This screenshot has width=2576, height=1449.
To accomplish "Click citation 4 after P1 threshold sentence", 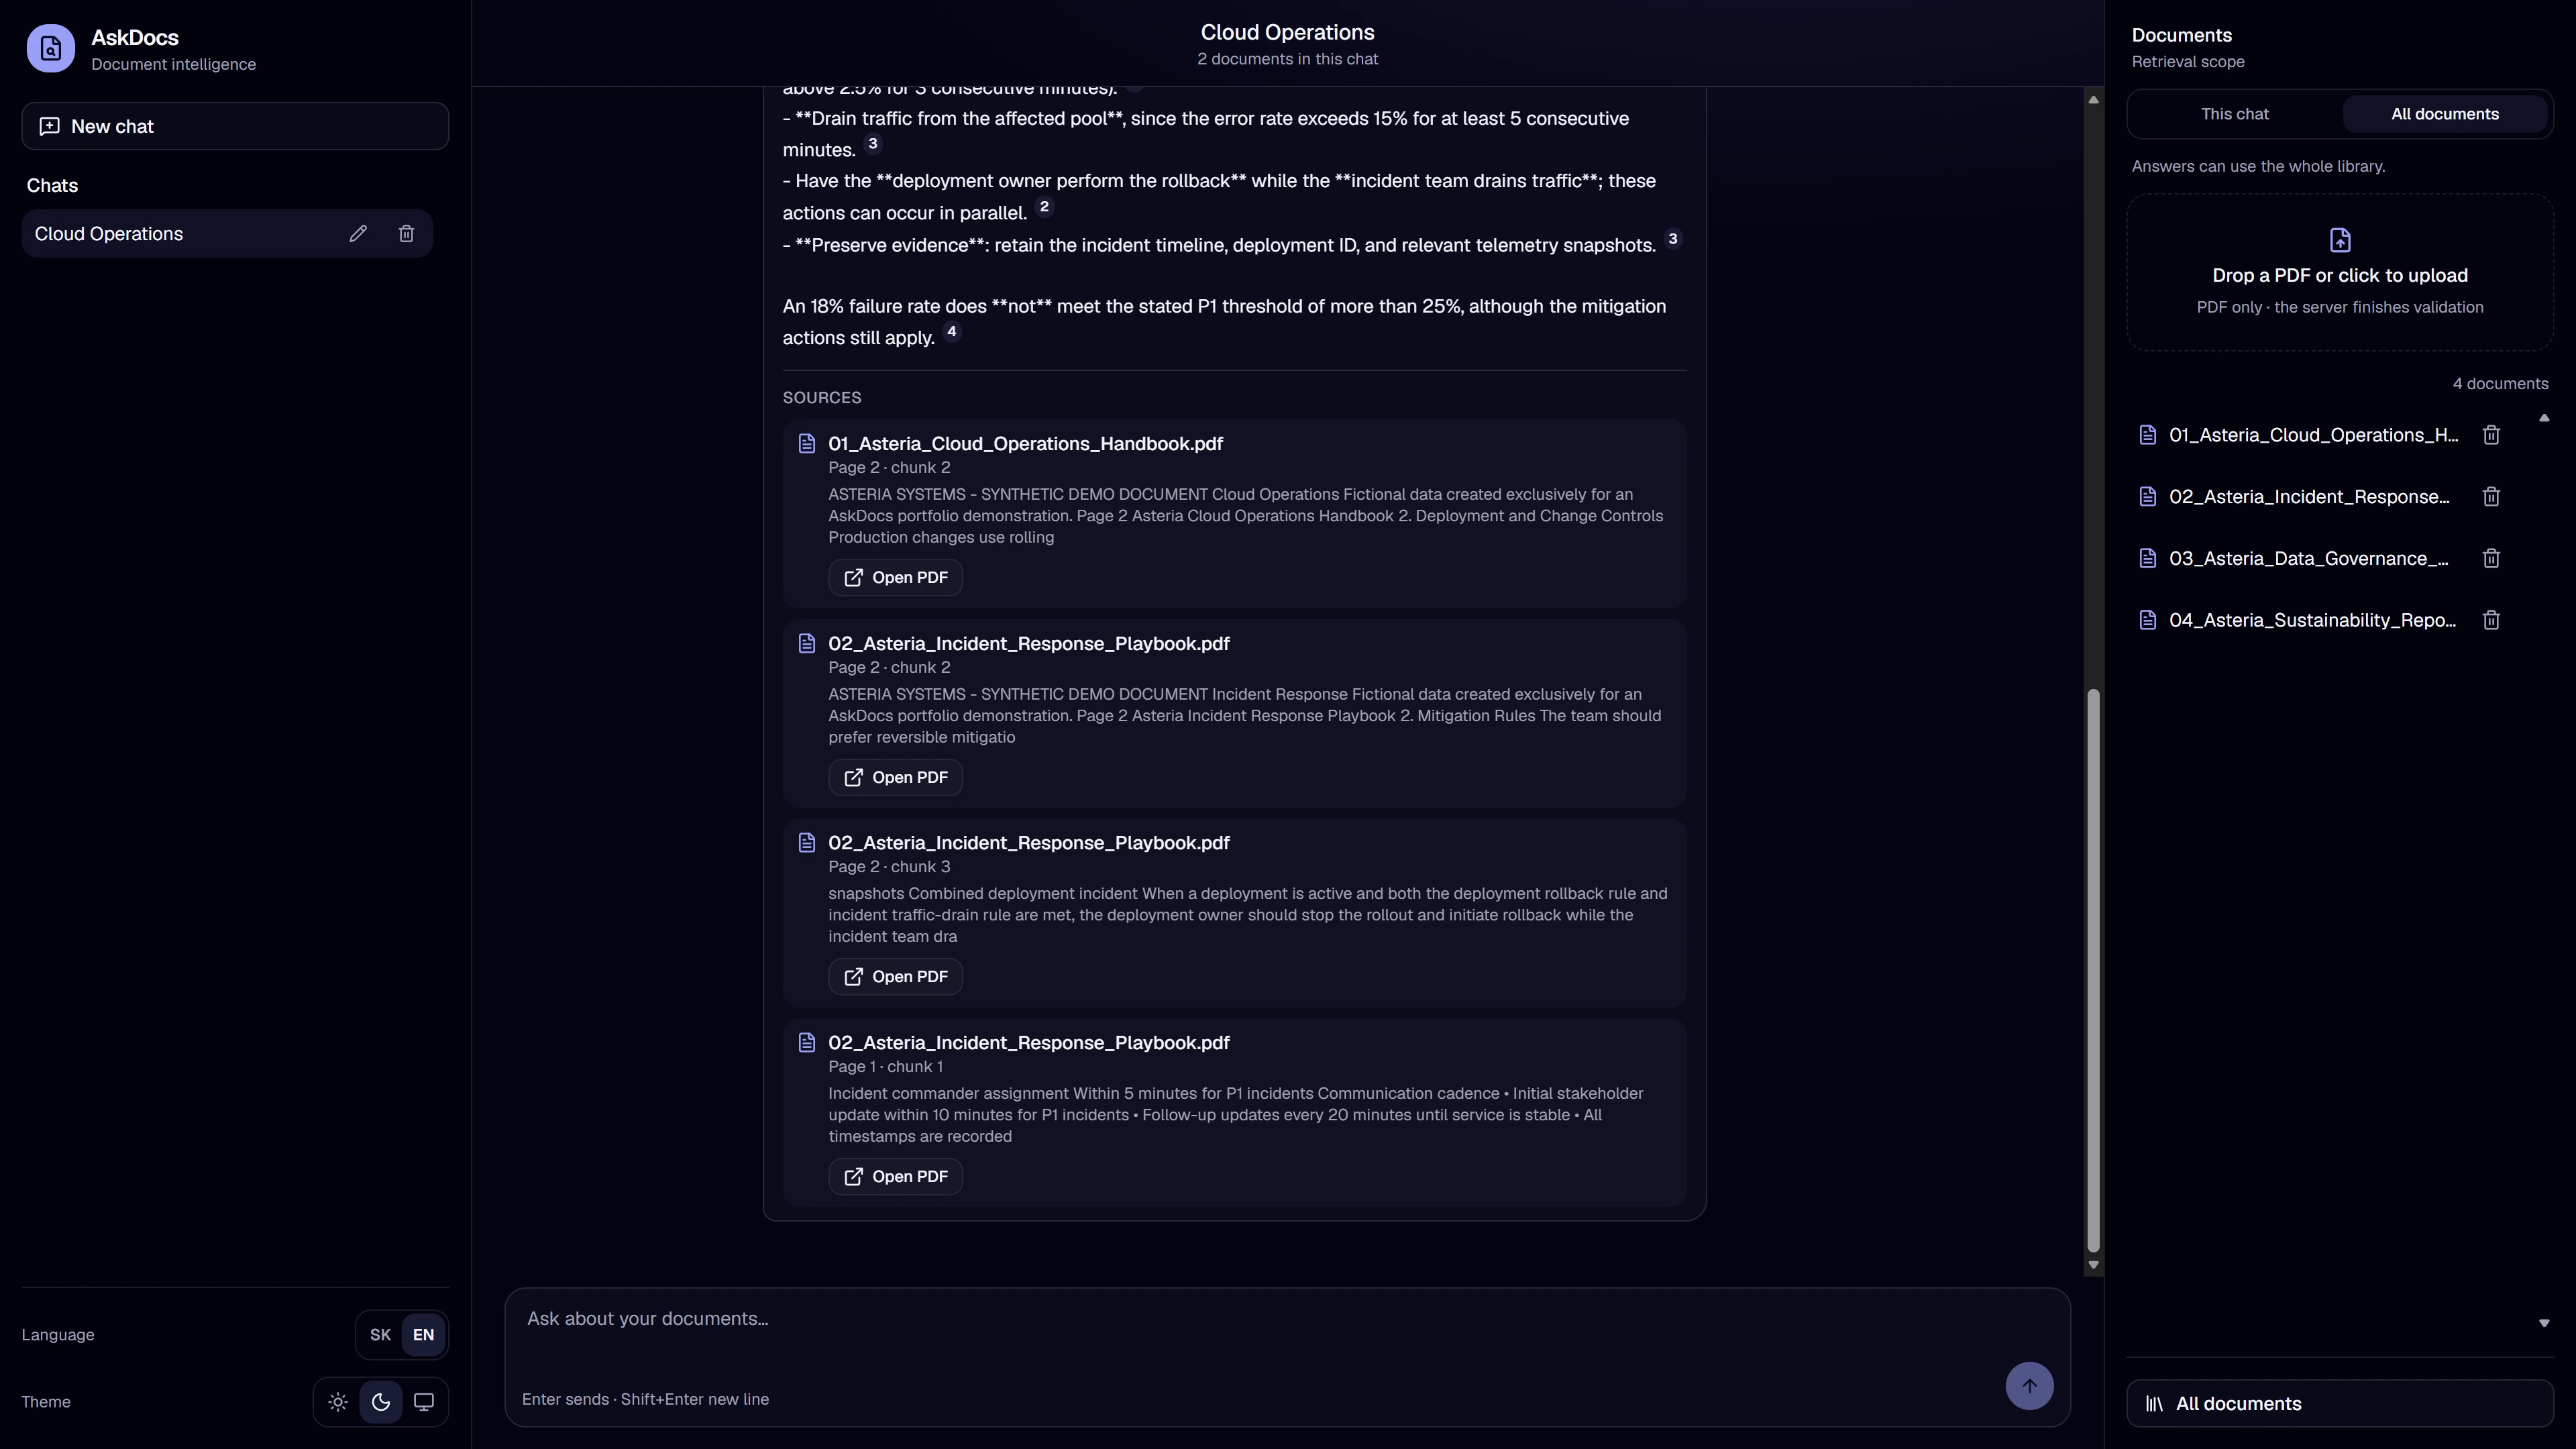I will 951,332.
